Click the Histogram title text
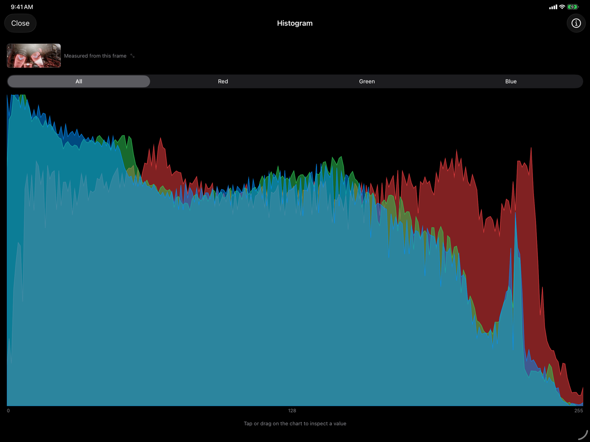Viewport: 590px width, 442px height. pyautogui.click(x=295, y=23)
